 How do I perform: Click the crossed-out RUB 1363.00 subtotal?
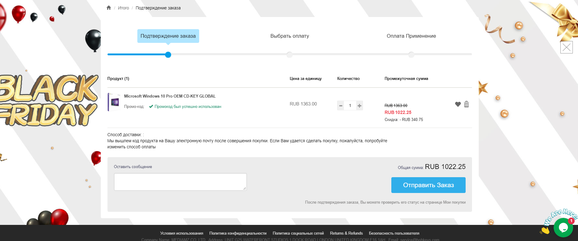(396, 105)
